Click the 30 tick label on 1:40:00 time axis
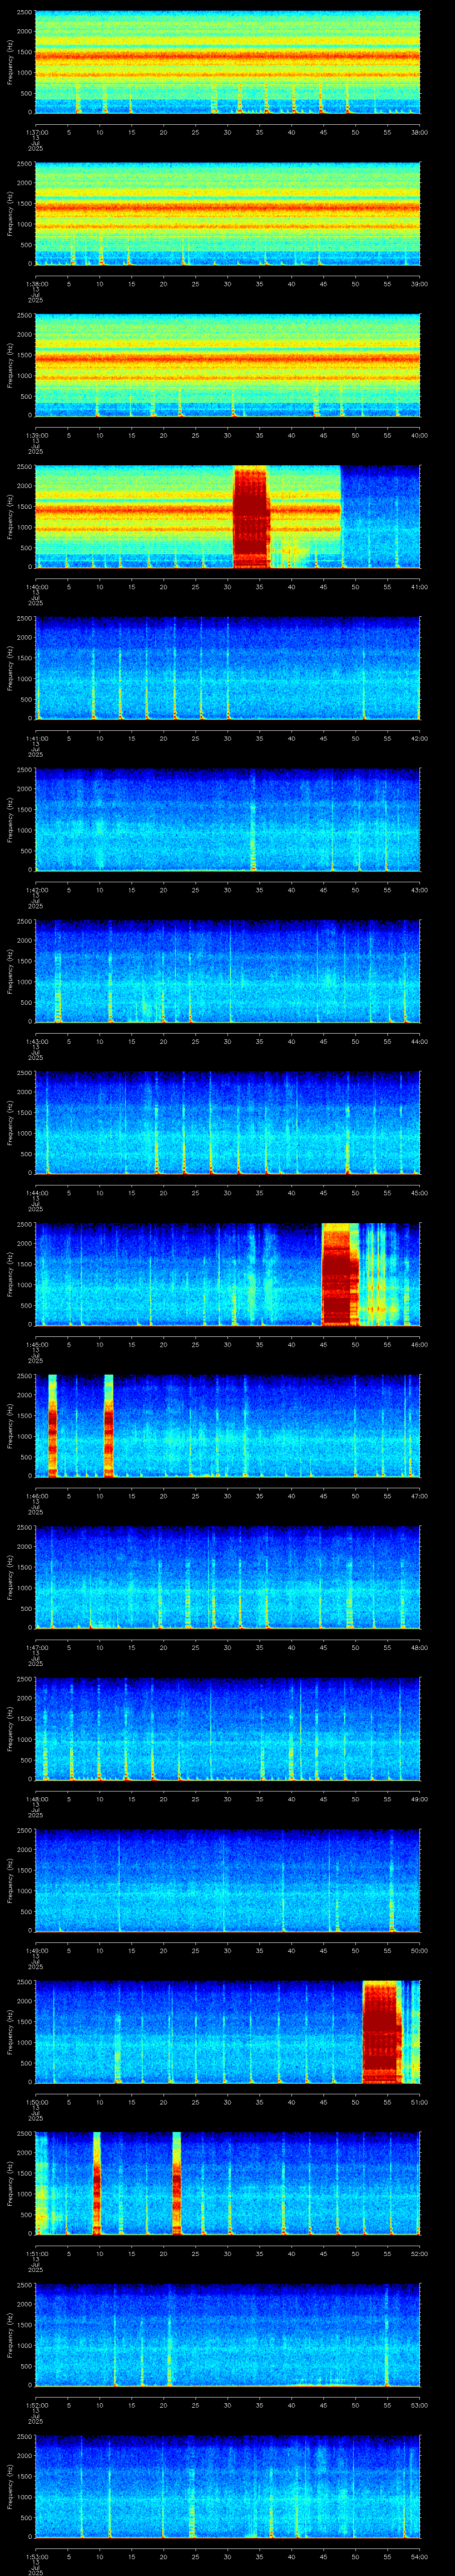455x2576 pixels. [x=227, y=586]
